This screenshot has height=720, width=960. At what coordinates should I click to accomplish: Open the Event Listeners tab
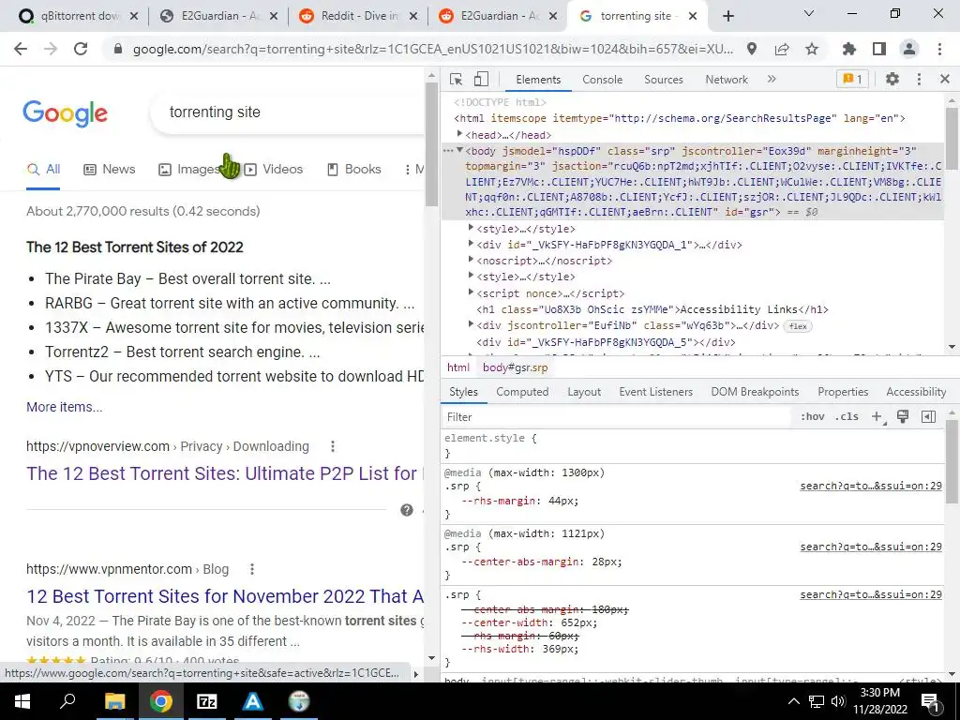click(655, 392)
